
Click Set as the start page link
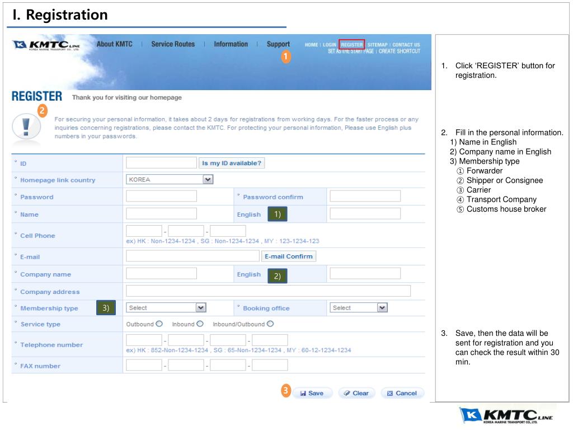click(x=351, y=51)
